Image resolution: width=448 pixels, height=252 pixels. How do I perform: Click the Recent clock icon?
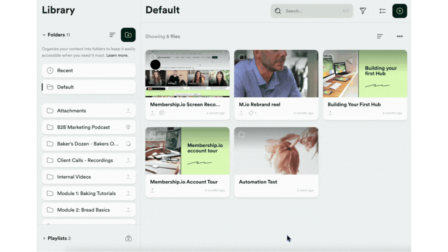click(x=50, y=70)
